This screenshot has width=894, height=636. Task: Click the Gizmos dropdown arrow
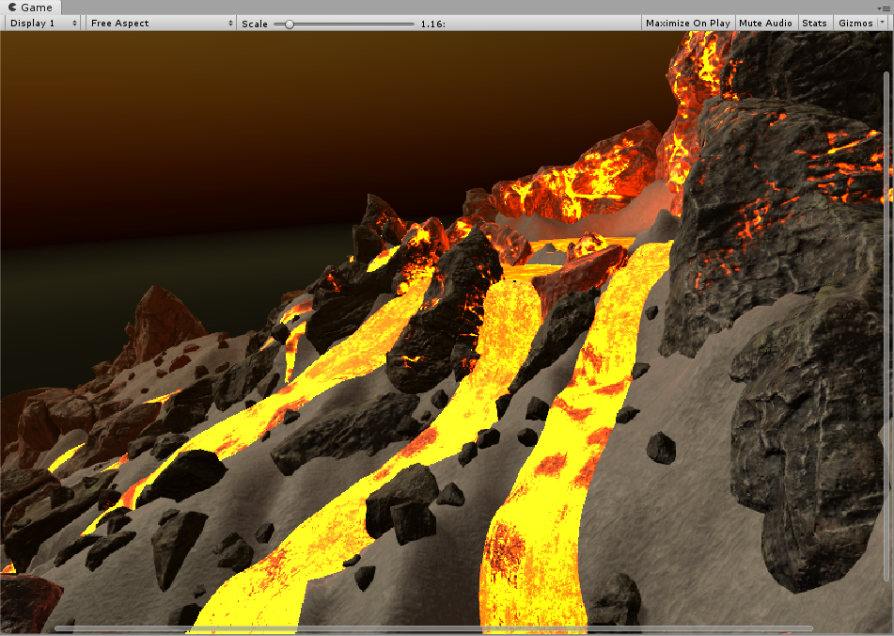882,24
